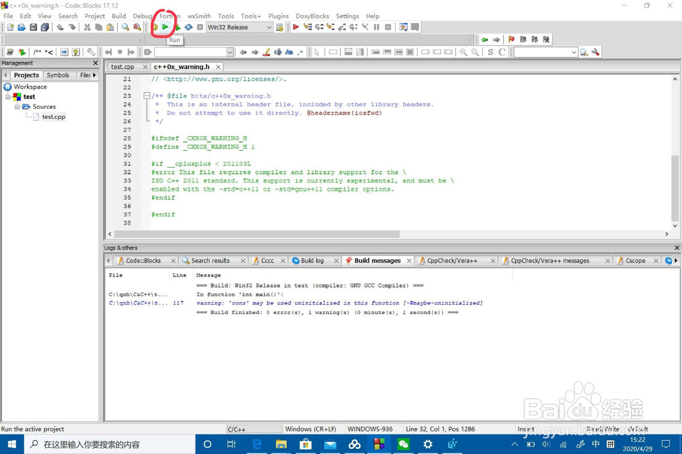The height and width of the screenshot is (454, 682).
Task: Click the Open file folder icon
Action: click(22, 27)
